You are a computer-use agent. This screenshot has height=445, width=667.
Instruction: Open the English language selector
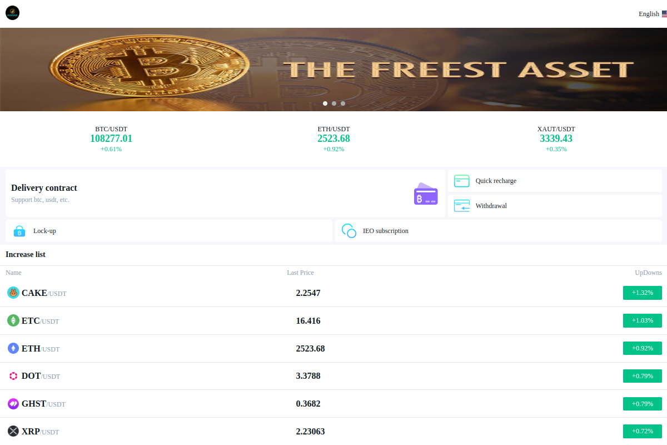pos(653,14)
